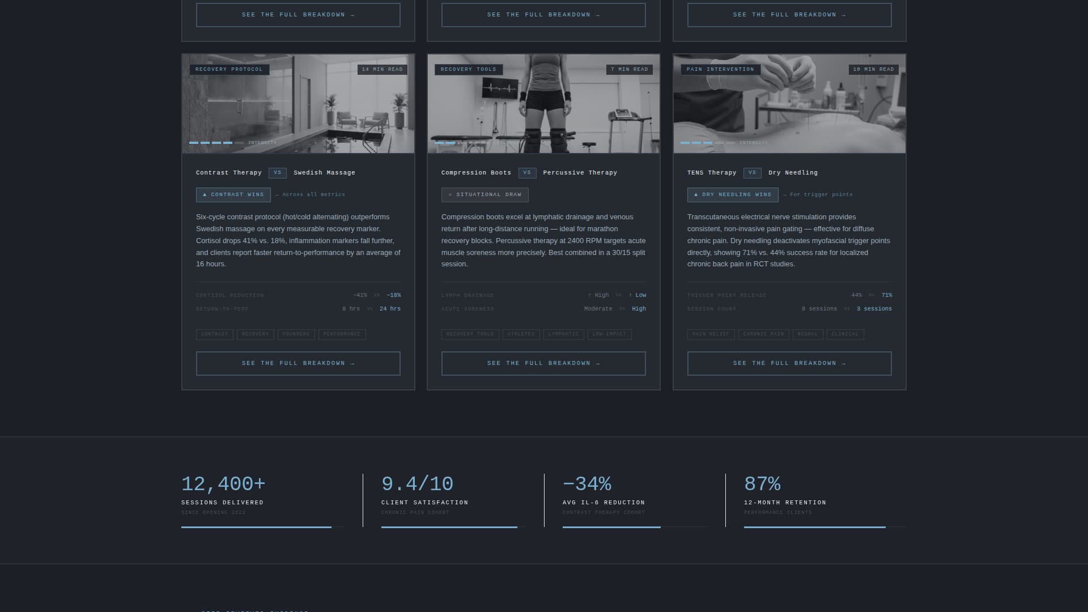The image size is (1088, 612).
Task: Select the LOW-IMPACT tag
Action: [610, 334]
